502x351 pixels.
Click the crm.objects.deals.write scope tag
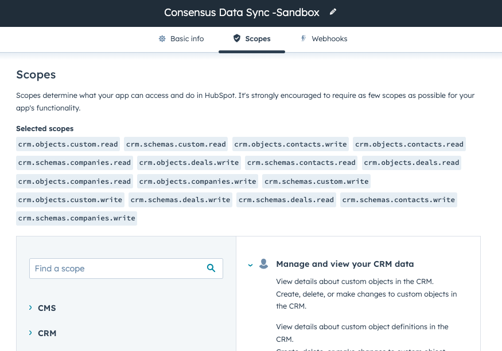[189, 163]
